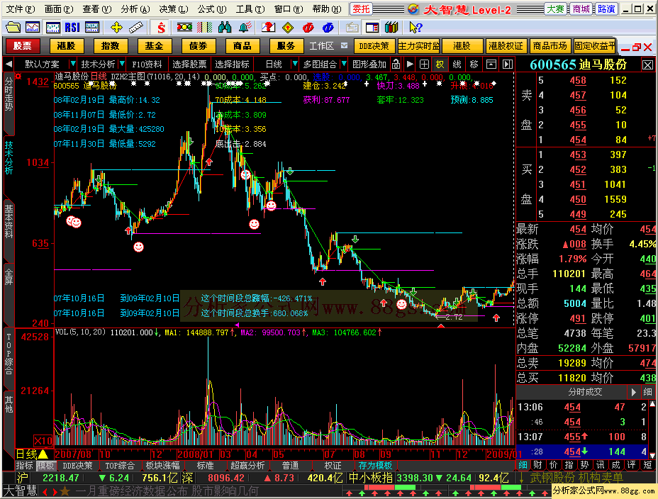Click the help pointer question icon
This screenshot has width=658, height=499.
416,28
